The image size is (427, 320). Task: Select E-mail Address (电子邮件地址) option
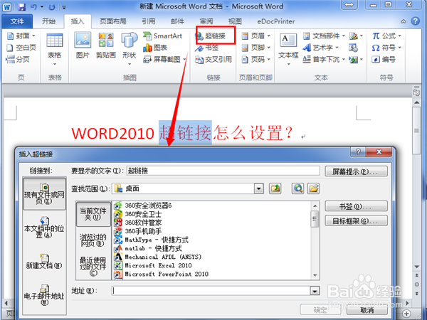point(44,295)
